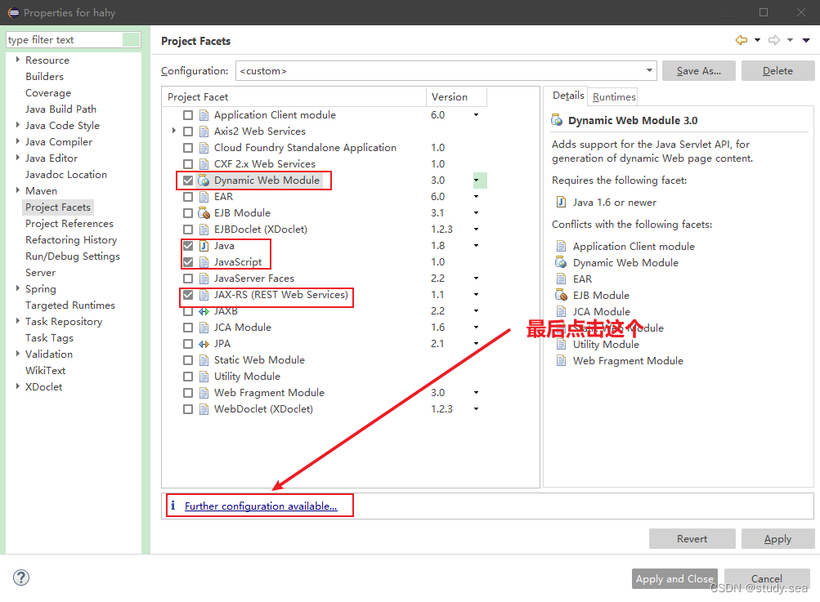Check the JavaServer Faces checkbox

point(188,279)
